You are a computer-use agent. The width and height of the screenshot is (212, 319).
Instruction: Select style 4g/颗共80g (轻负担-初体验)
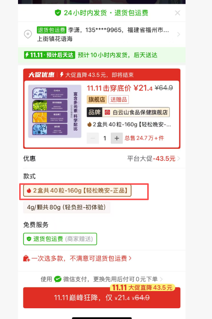point(67,207)
